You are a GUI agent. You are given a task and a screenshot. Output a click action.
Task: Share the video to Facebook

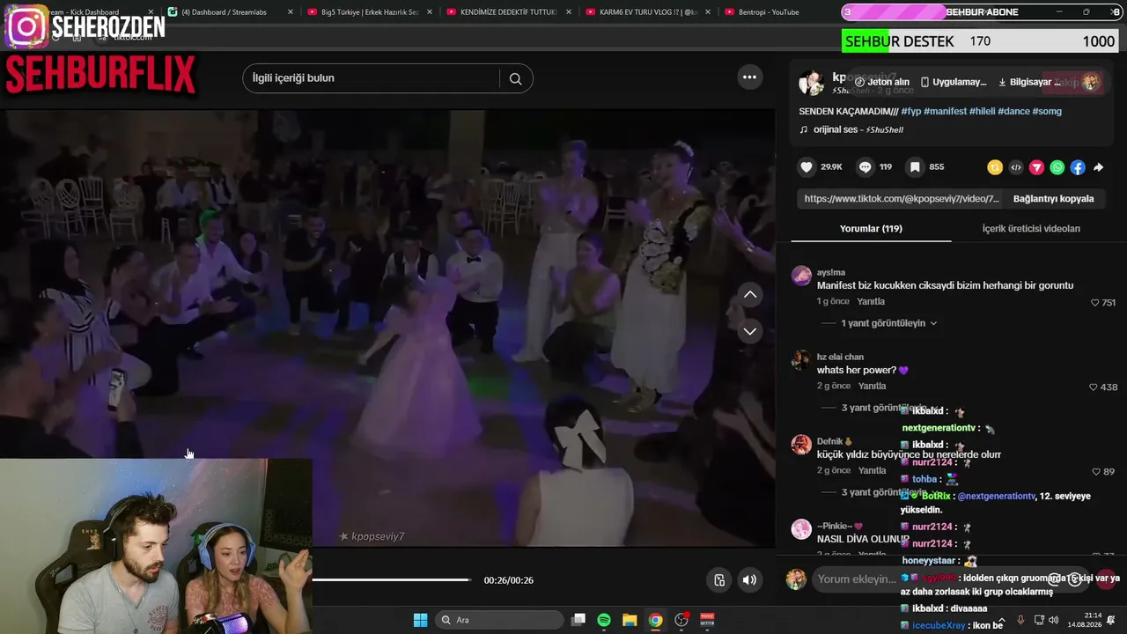pyautogui.click(x=1078, y=167)
